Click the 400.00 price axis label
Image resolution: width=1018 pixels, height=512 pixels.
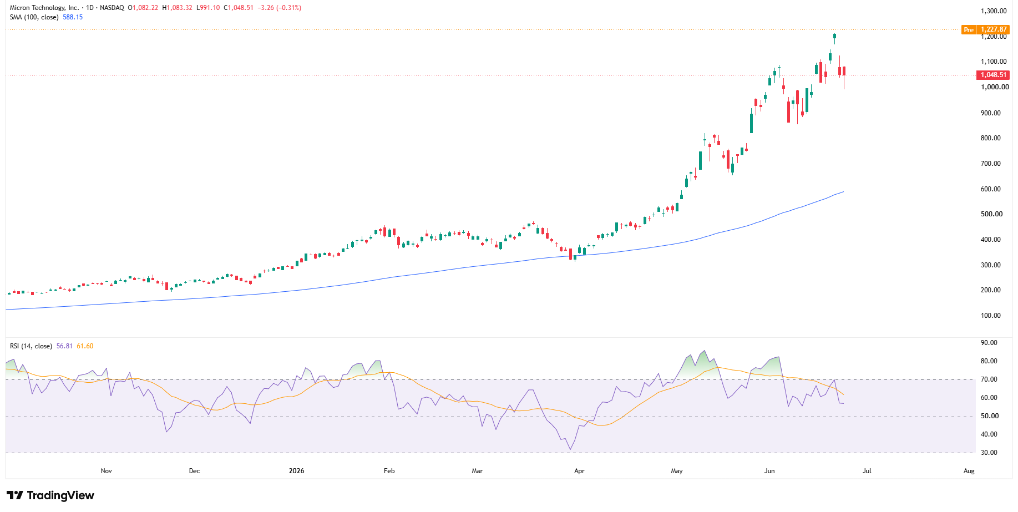click(991, 240)
